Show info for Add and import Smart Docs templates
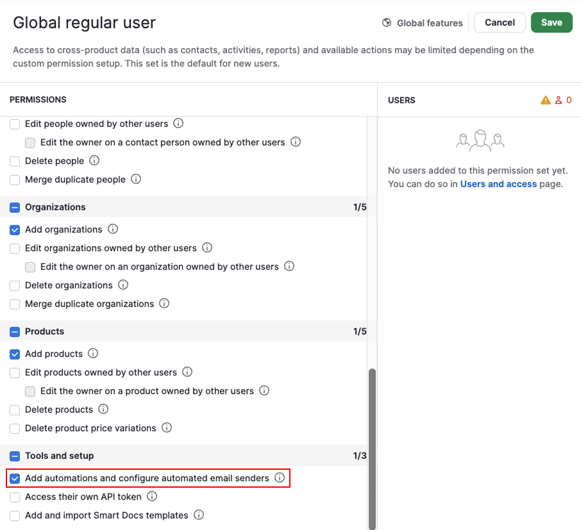Screen dimensions: 581x530 coord(199,515)
